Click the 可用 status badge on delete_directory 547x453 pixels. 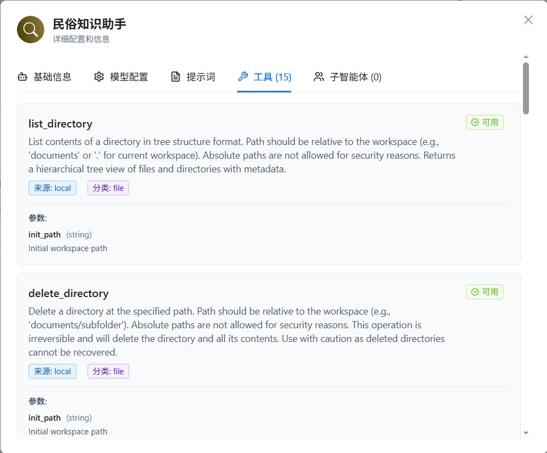click(485, 292)
